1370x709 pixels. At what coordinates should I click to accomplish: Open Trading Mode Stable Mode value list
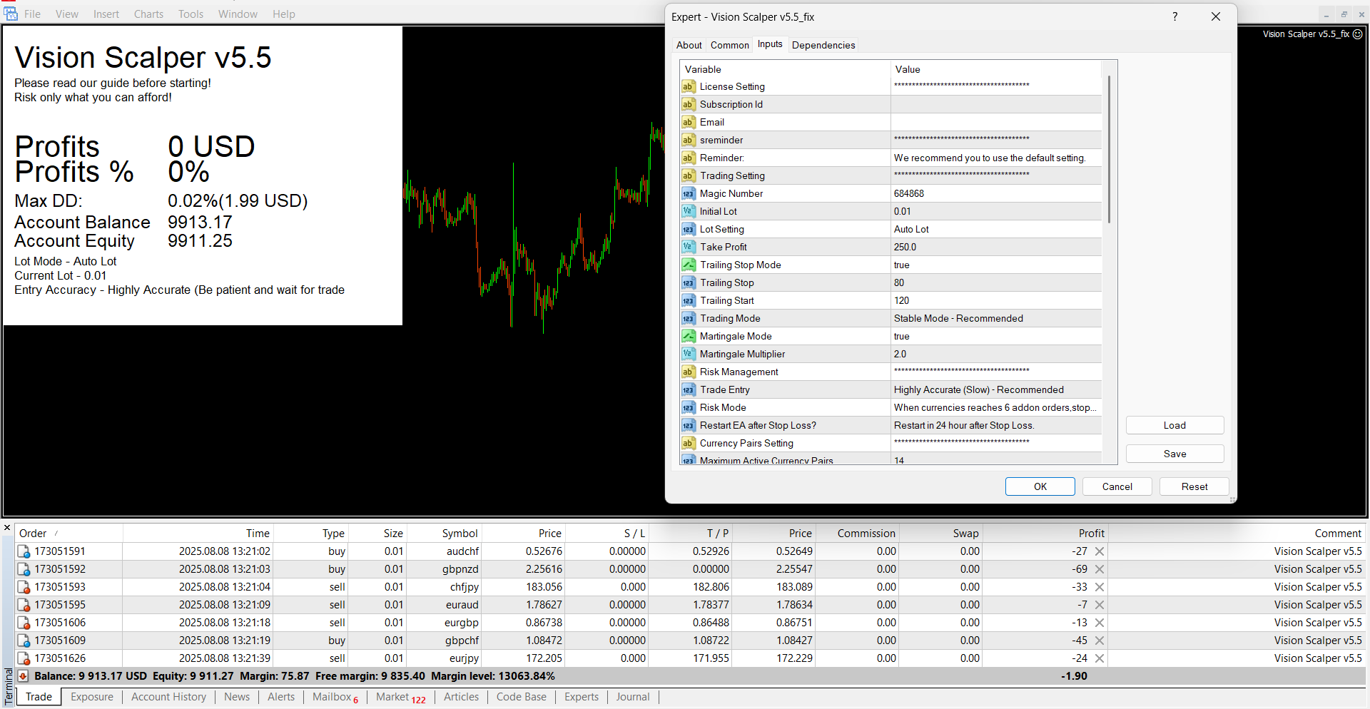point(995,318)
